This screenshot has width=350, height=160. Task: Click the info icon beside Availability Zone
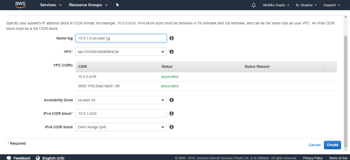(172, 100)
